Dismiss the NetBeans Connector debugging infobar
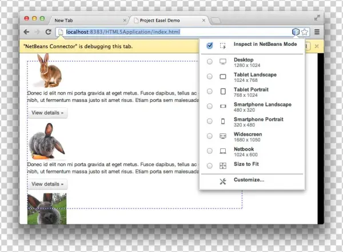Image resolution: width=343 pixels, height=252 pixels. coord(316,46)
